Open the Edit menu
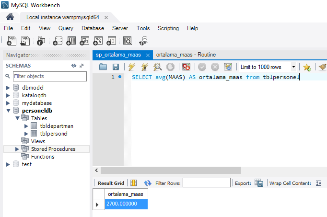Image resolution: width=327 pixels, height=217 pixels. click(x=25, y=28)
